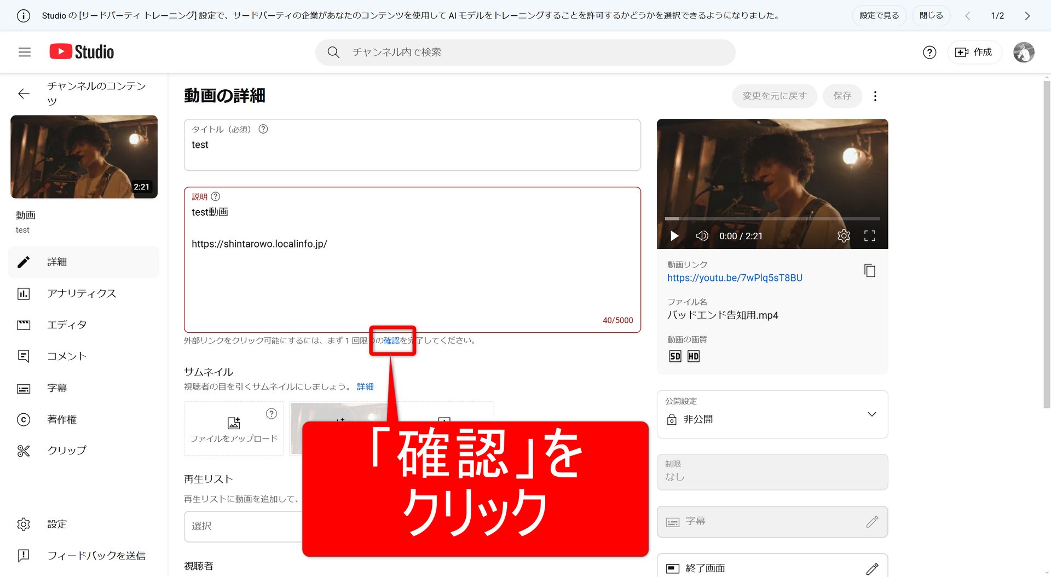This screenshot has height=577, width=1051.
Task: Open アナリティクス in the sidebar
Action: [x=82, y=293]
